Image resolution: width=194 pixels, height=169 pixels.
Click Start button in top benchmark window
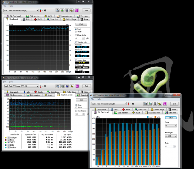point(81,24)
